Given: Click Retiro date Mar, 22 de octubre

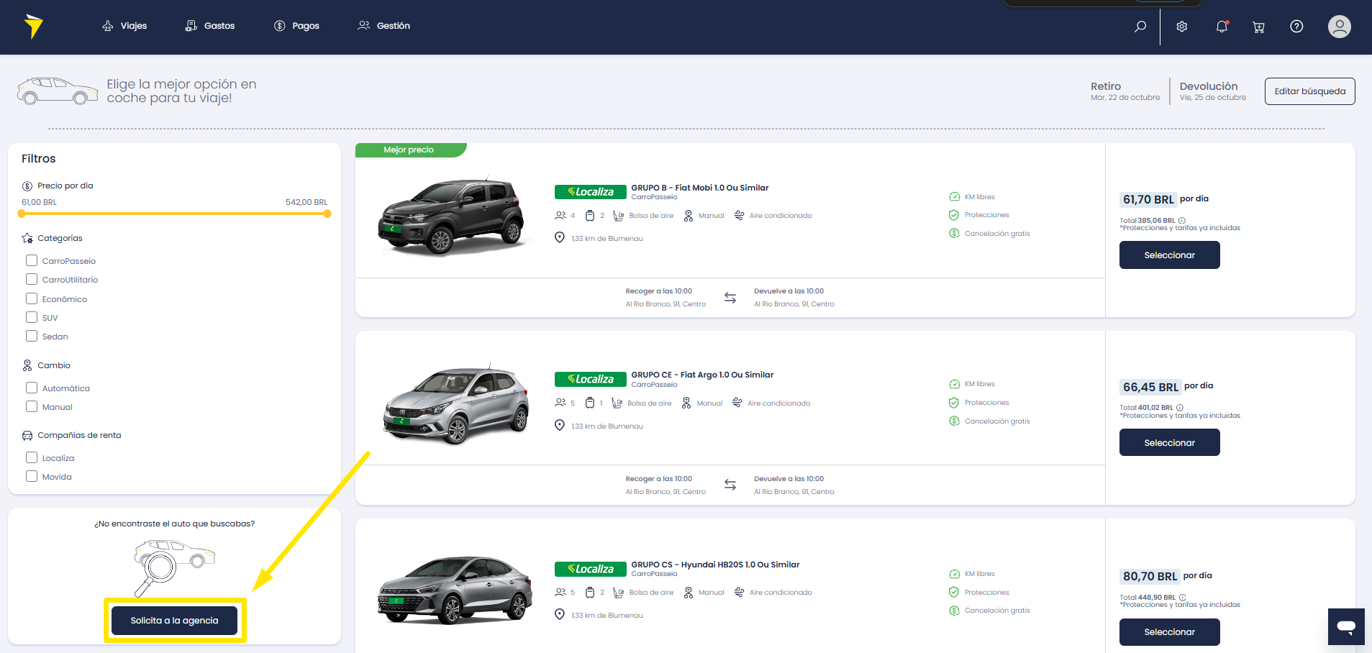Looking at the screenshot, I should click(1125, 98).
